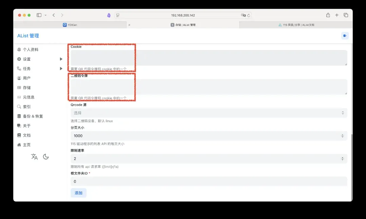The image size is (366, 219).
Task: Open 存储 in the sidebar menu
Action: [26, 88]
